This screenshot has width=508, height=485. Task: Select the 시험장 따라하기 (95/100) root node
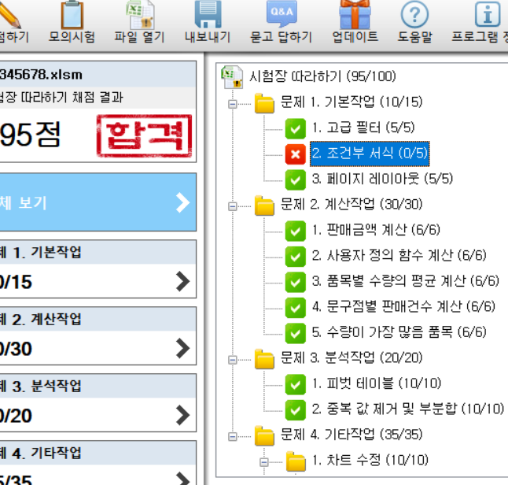click(322, 76)
